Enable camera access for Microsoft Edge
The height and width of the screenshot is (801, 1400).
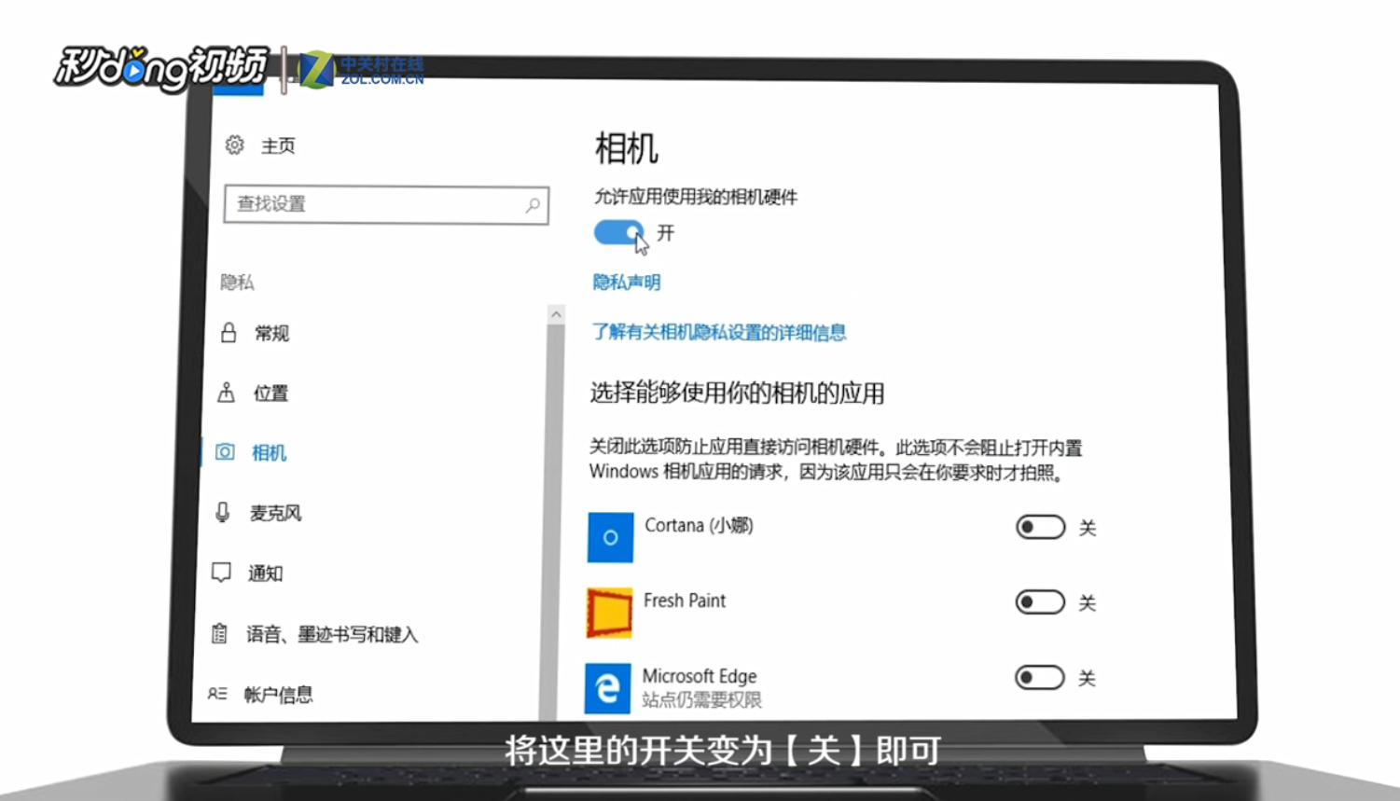(x=1039, y=677)
